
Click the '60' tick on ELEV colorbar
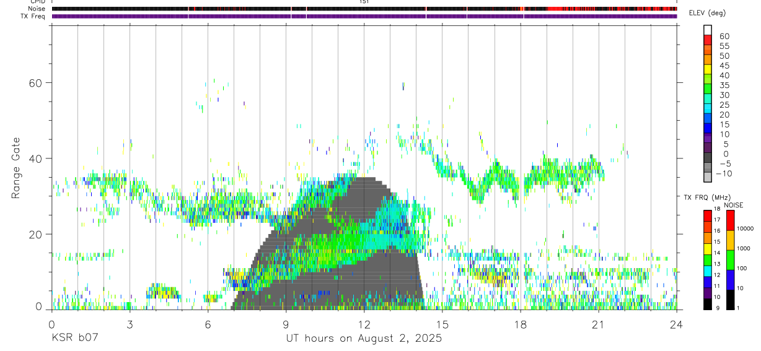[724, 37]
